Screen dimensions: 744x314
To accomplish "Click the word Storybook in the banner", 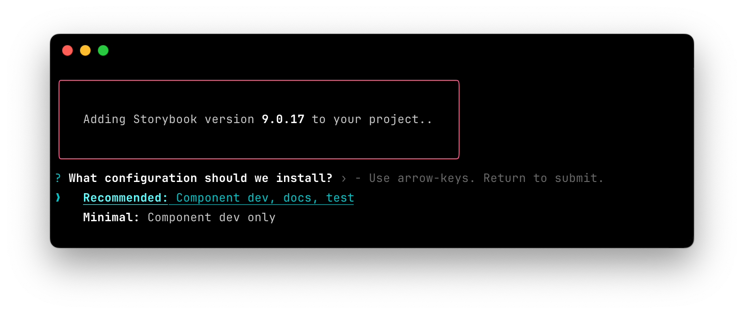I will click(x=166, y=119).
